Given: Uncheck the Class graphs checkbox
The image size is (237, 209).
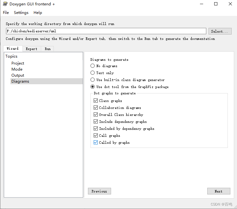Looking at the screenshot, I should [x=96, y=101].
